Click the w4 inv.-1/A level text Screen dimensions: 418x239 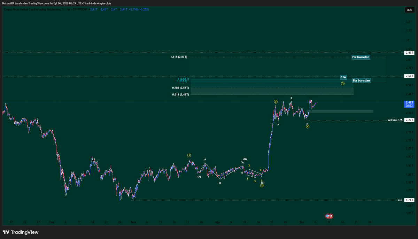395,120
